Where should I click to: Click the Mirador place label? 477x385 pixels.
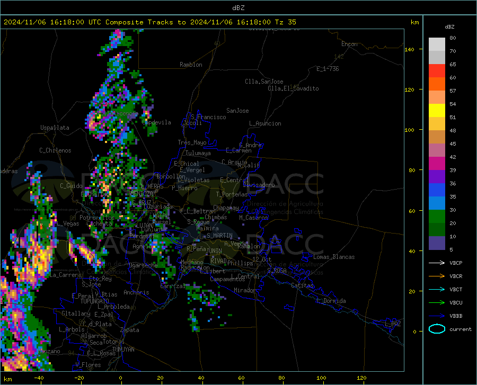[x=244, y=290]
